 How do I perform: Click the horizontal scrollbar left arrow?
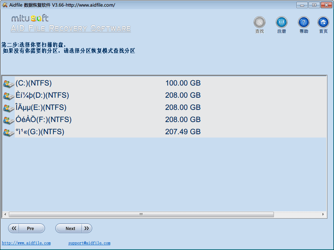pyautogui.click(x=5, y=214)
